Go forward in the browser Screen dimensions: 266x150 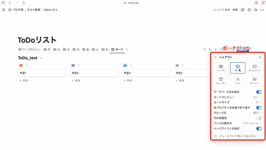17,3
